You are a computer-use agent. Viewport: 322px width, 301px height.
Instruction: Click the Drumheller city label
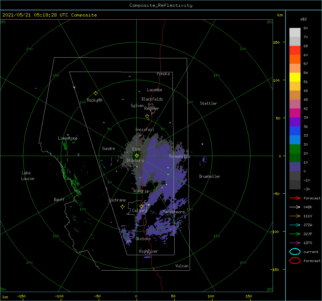pyautogui.click(x=210, y=176)
